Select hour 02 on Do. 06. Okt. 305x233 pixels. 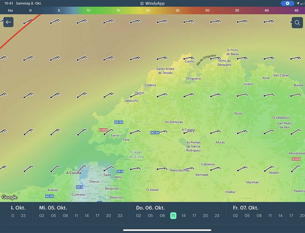(x=139, y=216)
